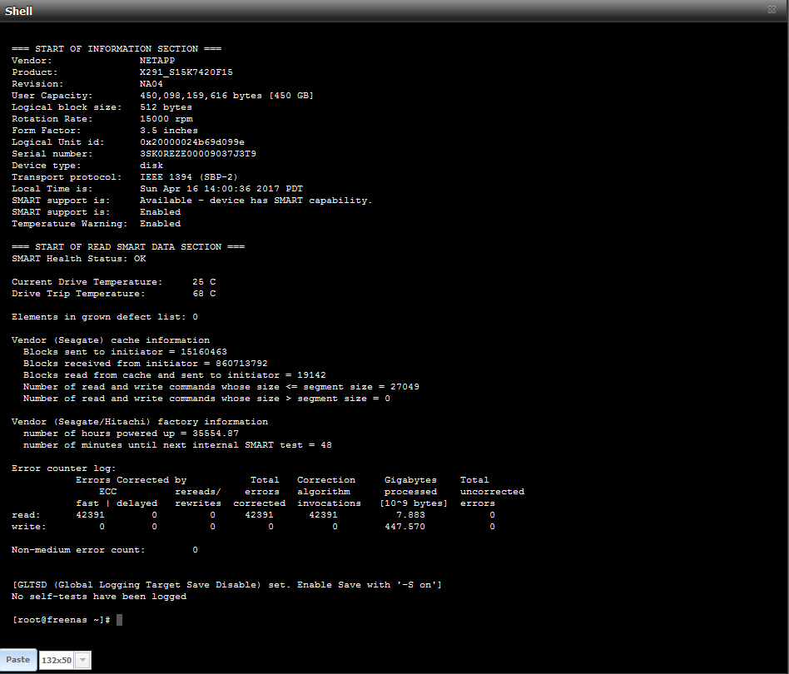Click 'Elements in grown defect list' line
The height and width of the screenshot is (674, 789).
click(x=105, y=317)
